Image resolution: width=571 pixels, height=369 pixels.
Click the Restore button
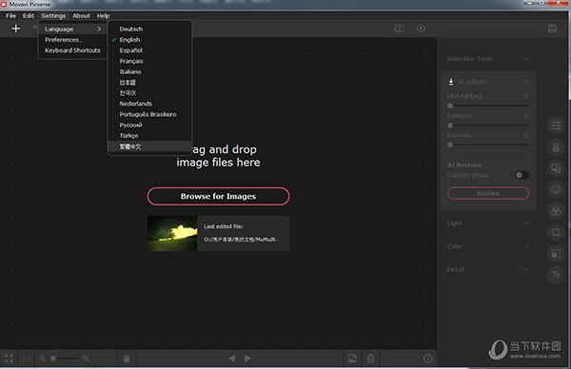[488, 193]
